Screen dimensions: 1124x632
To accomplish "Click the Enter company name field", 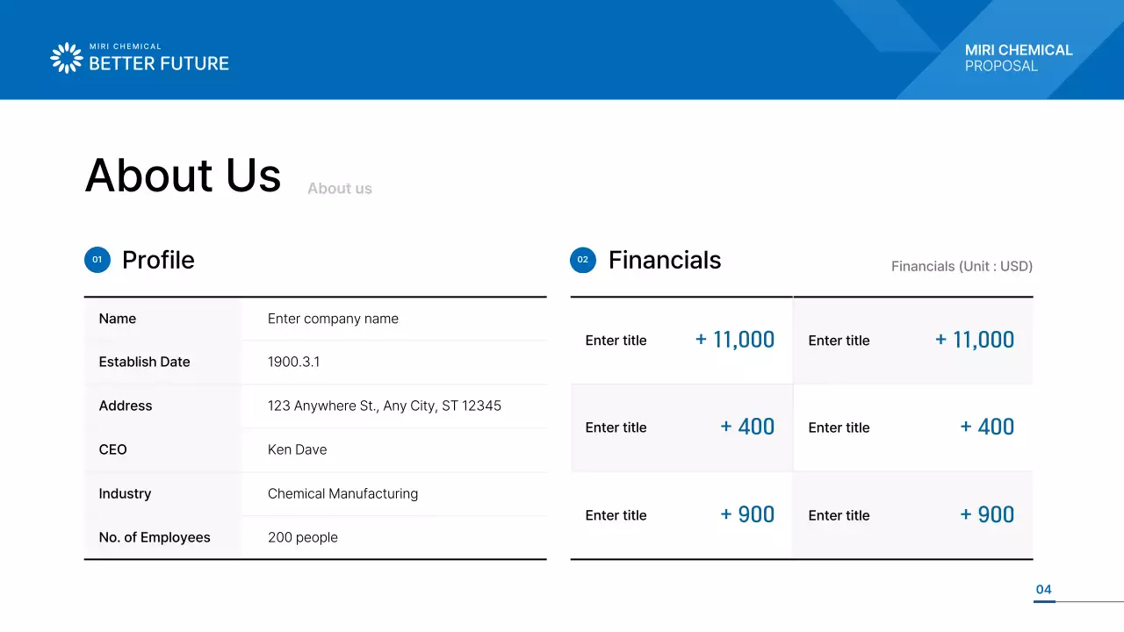I will (x=333, y=319).
